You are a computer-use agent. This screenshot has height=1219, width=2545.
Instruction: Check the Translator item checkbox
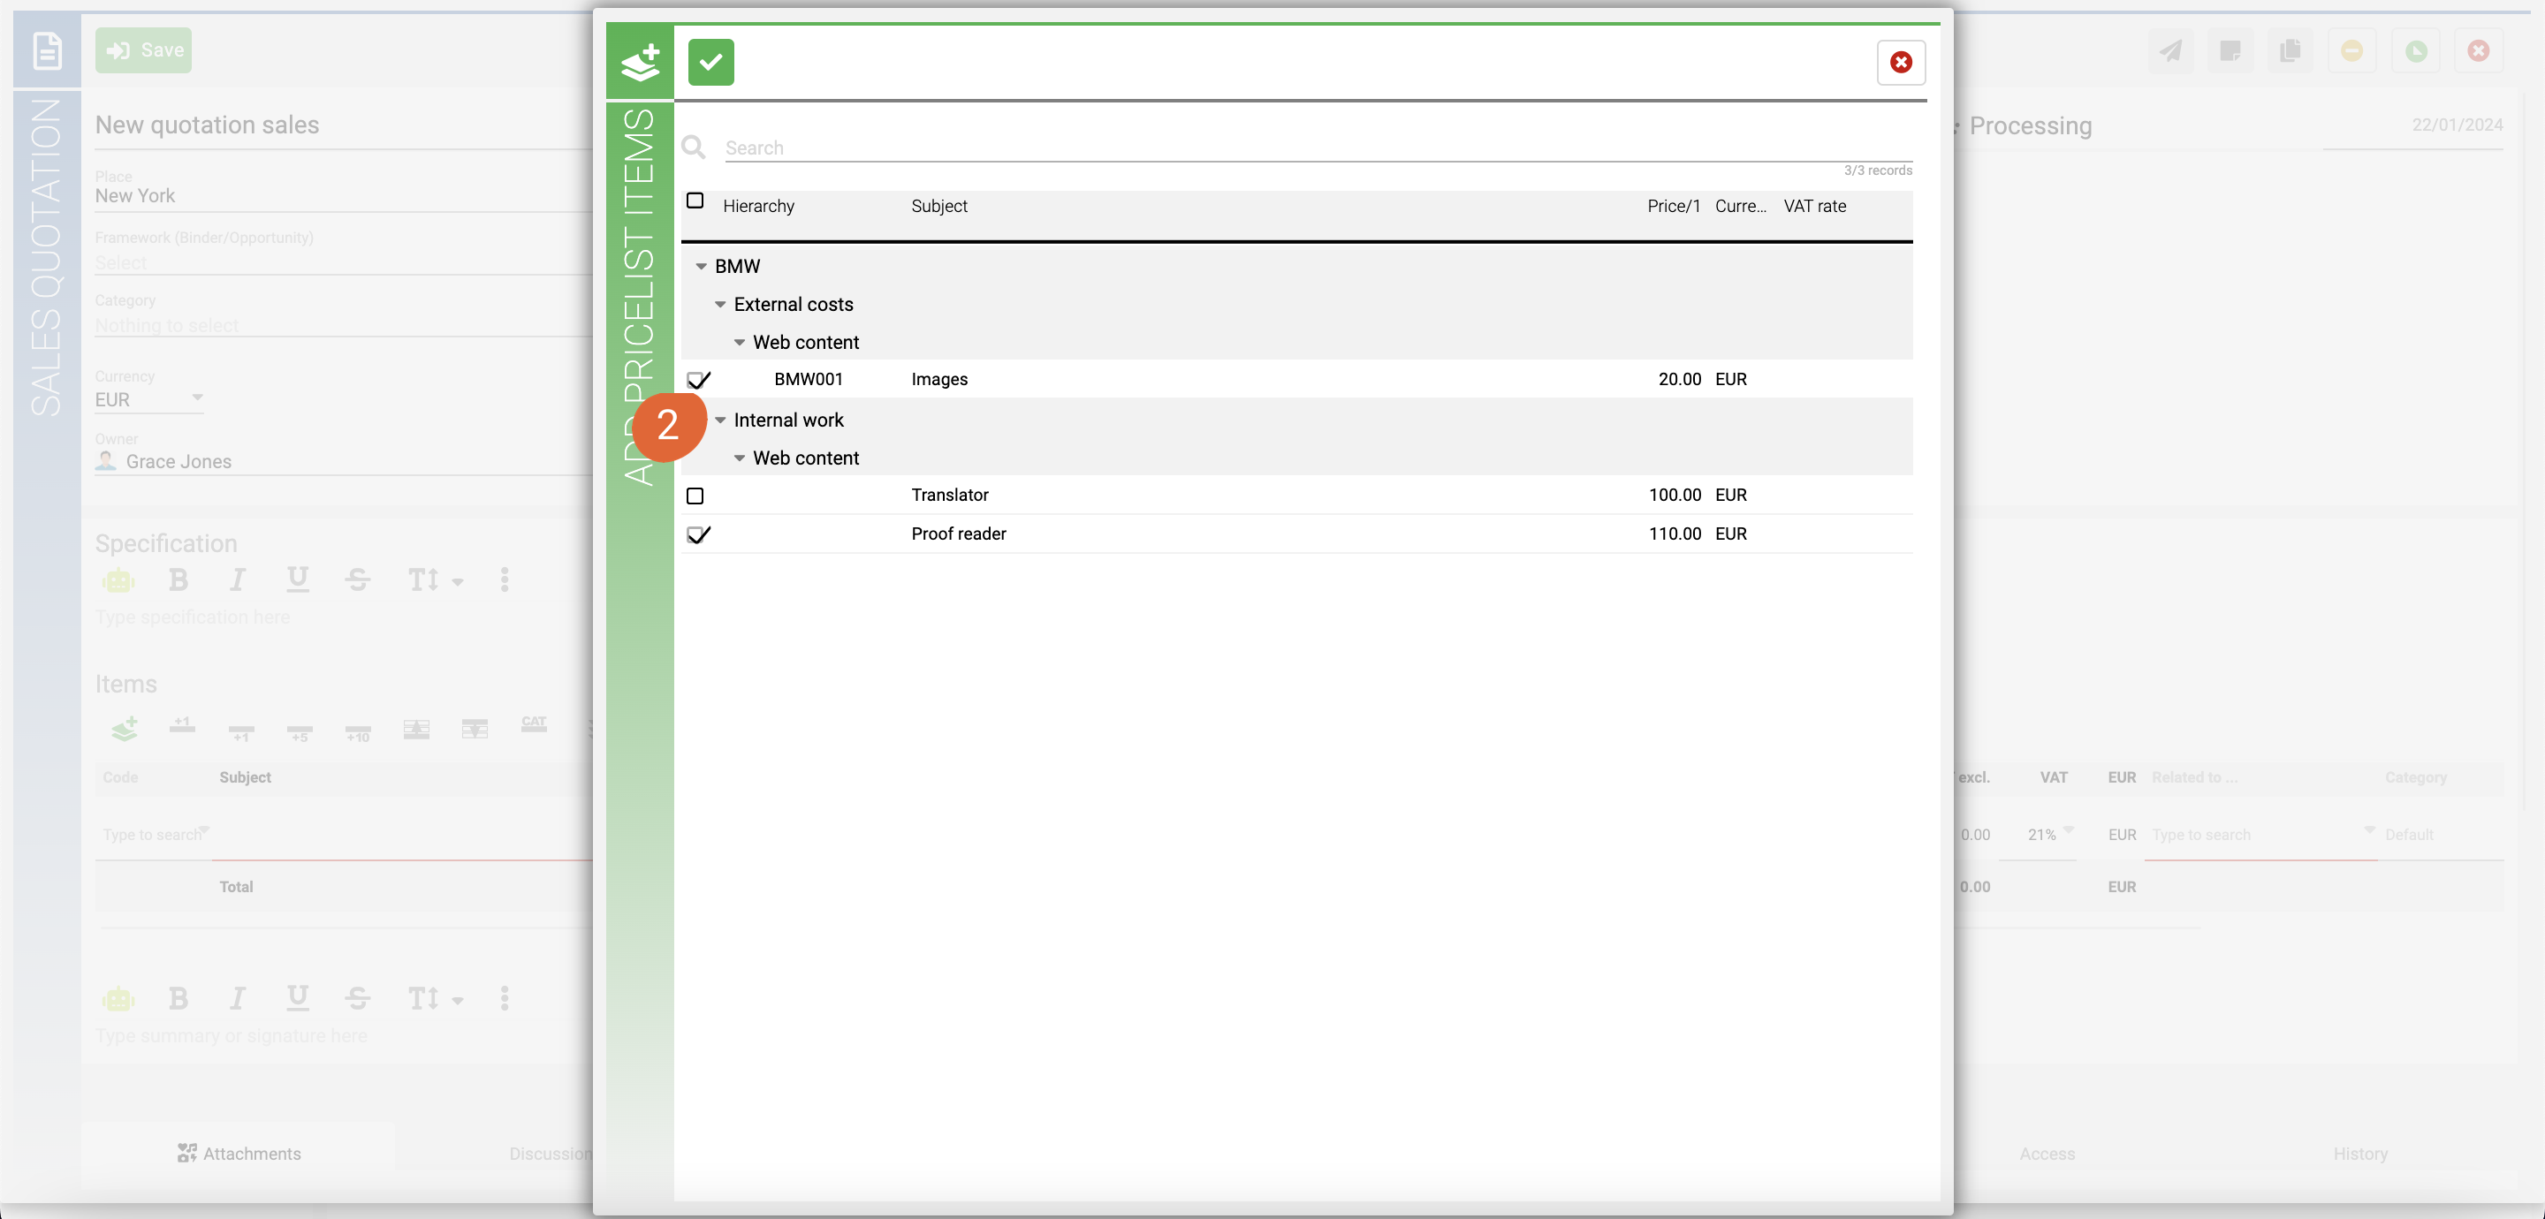coord(695,495)
